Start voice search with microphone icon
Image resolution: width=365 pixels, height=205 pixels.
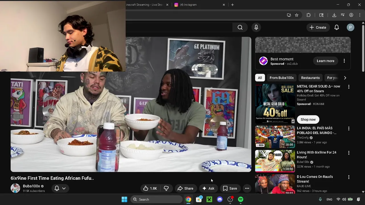[x=256, y=27]
